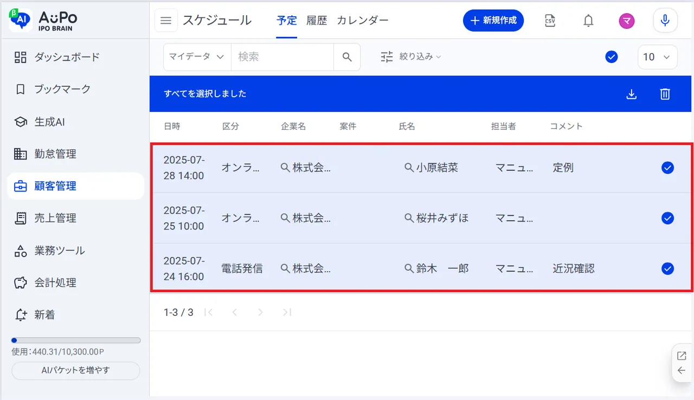Open the hamburger menu beside スケジュール
This screenshot has width=694, height=400.
(166, 21)
